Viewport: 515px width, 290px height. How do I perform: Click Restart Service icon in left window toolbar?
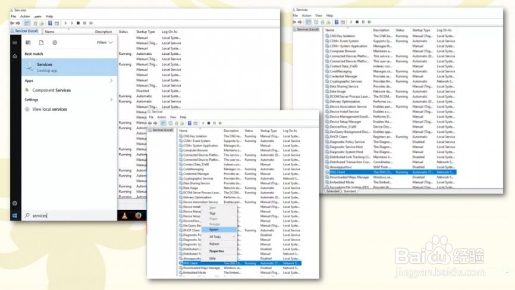coord(92,23)
